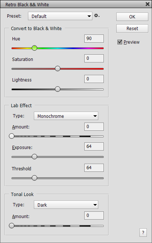Click the Hue value field showing 90

tap(94, 39)
